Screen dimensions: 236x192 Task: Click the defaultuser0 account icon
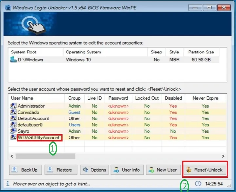tap(13, 125)
